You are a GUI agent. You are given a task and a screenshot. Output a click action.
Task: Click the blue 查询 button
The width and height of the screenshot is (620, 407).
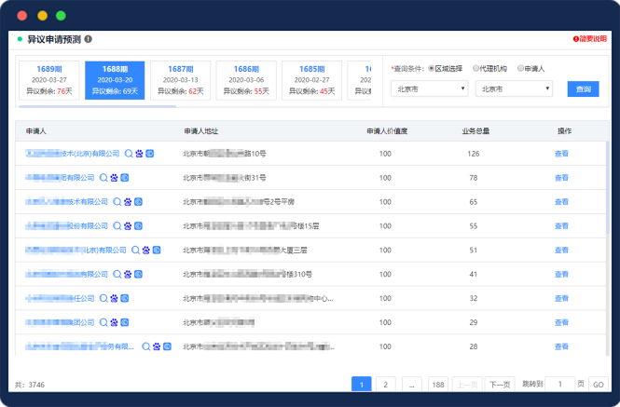[x=584, y=88]
